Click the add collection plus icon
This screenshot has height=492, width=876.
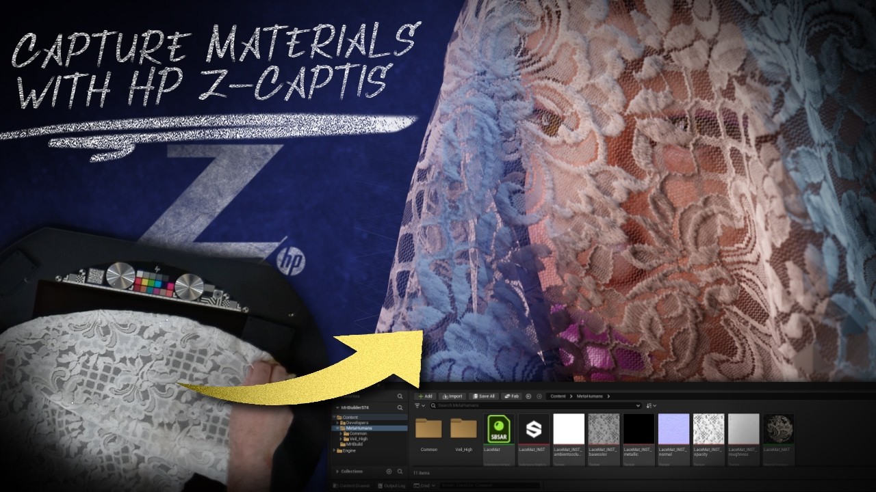coord(389,471)
